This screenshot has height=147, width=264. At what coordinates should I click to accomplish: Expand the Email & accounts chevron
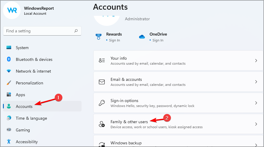pos(256,82)
